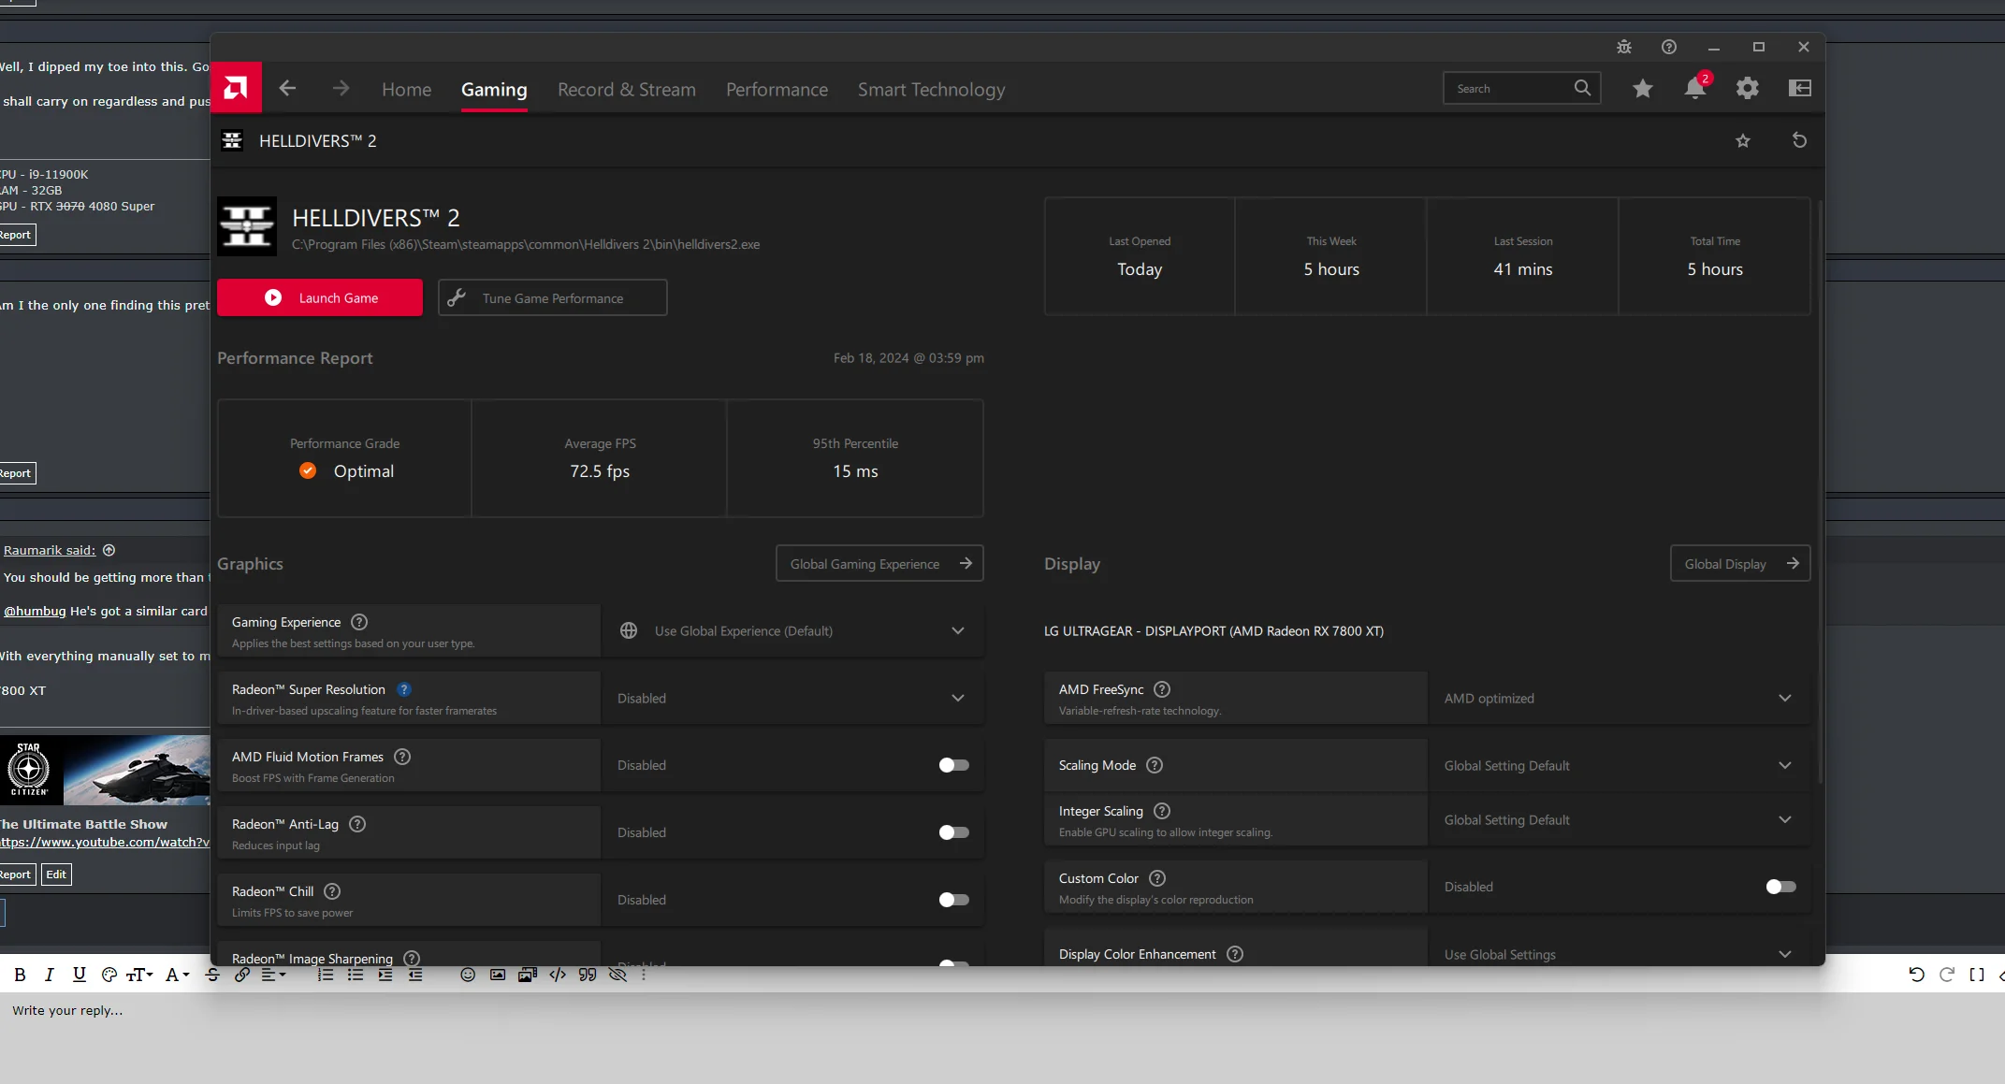The width and height of the screenshot is (2005, 1084).
Task: Show help for Radeon Super Resolution
Action: [x=404, y=689]
